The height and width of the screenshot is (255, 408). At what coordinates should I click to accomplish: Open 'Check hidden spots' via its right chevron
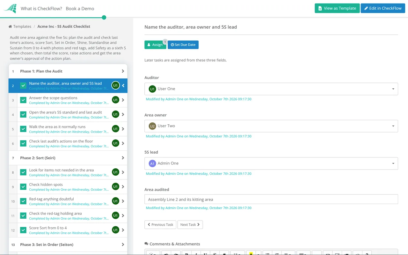point(123,187)
